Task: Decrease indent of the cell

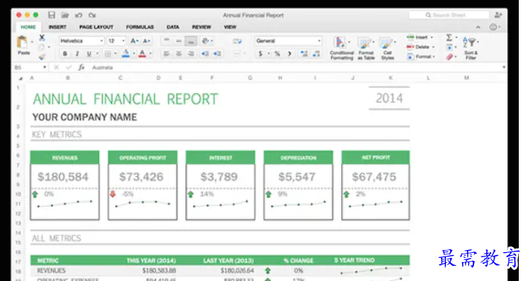Action: (x=205, y=53)
